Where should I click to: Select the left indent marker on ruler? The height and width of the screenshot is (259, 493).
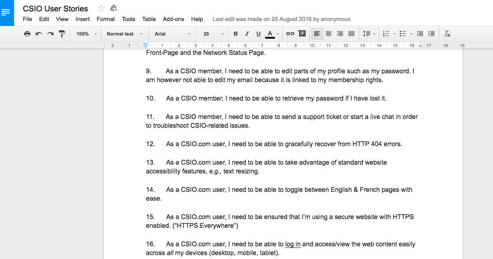click(146, 46)
